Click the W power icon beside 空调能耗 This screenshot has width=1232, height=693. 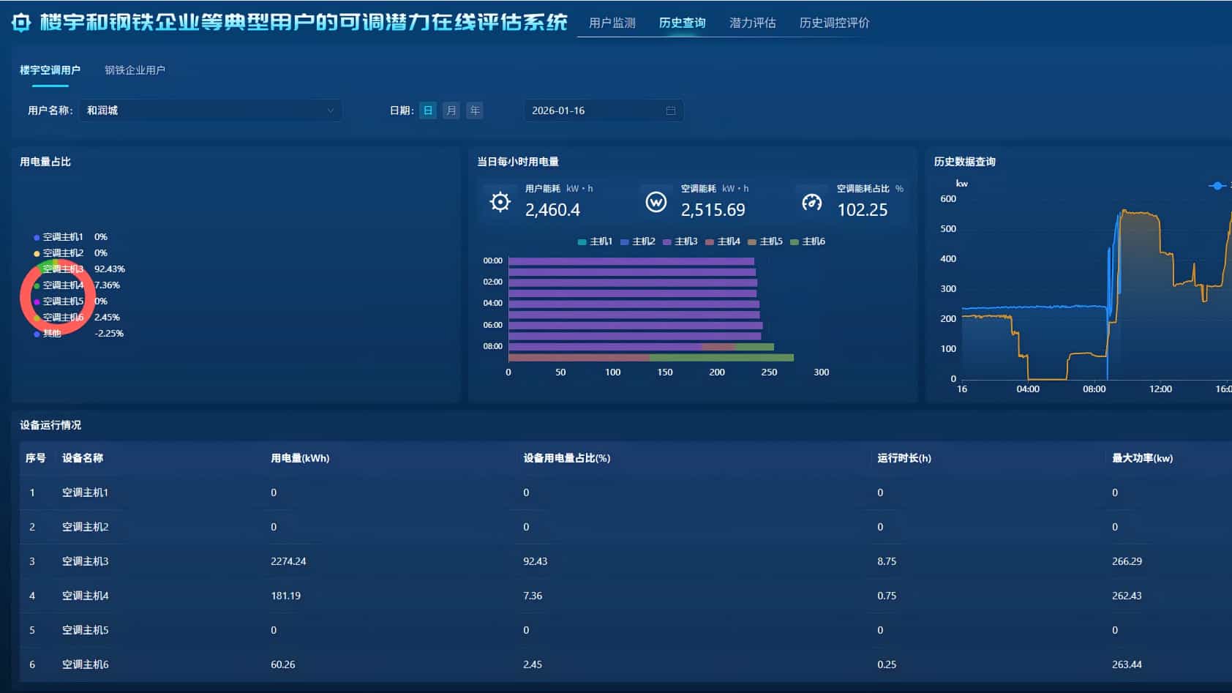[656, 201]
